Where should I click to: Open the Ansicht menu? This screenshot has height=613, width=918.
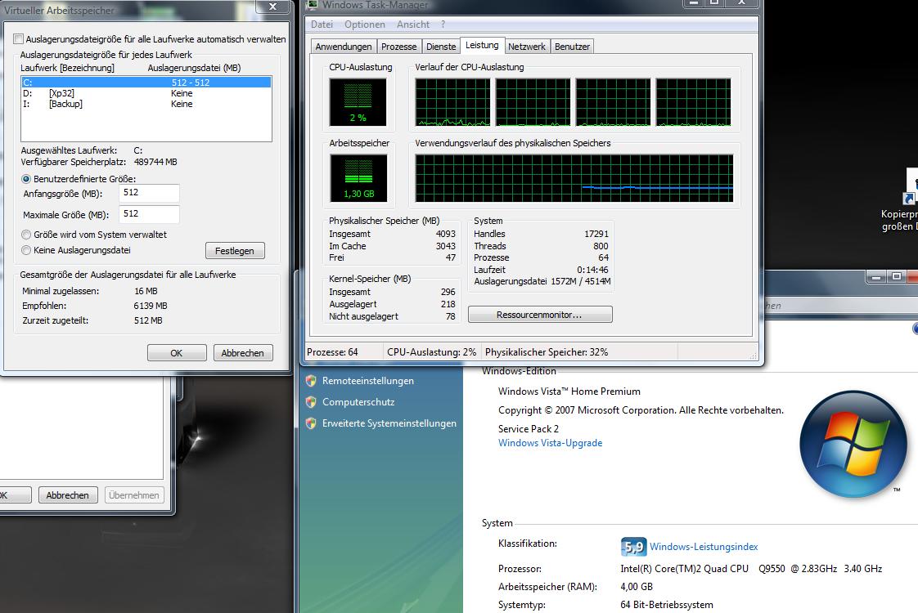coord(412,25)
